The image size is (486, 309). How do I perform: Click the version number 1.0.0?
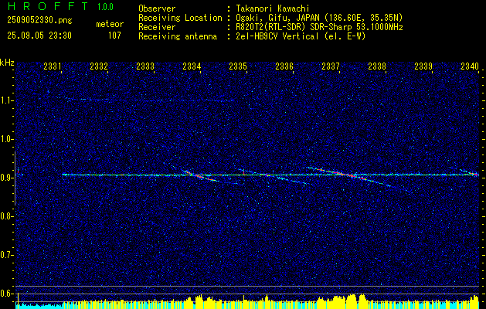pos(105,7)
